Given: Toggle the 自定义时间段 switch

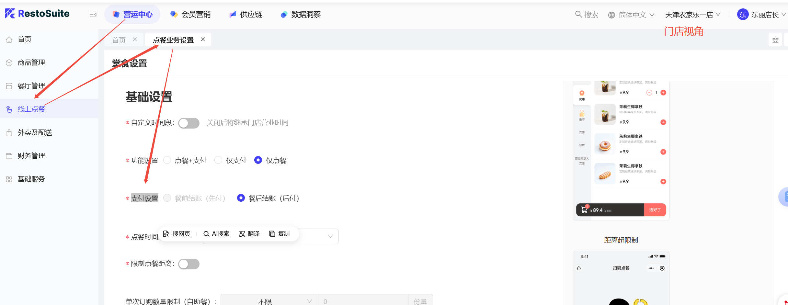Looking at the screenshot, I should click(x=188, y=123).
